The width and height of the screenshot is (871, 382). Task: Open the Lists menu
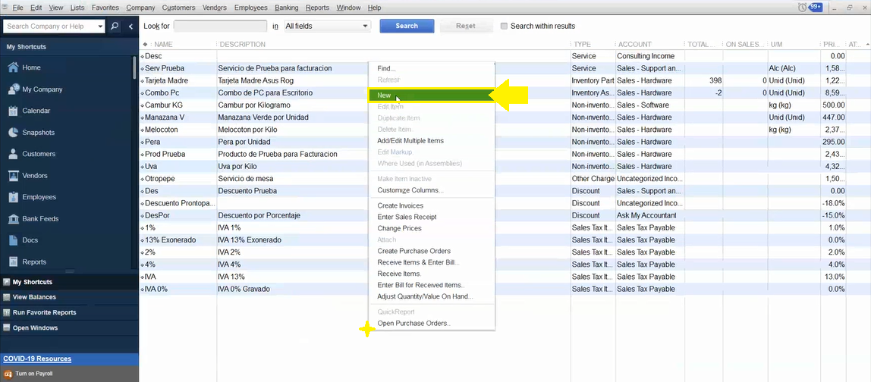77,8
